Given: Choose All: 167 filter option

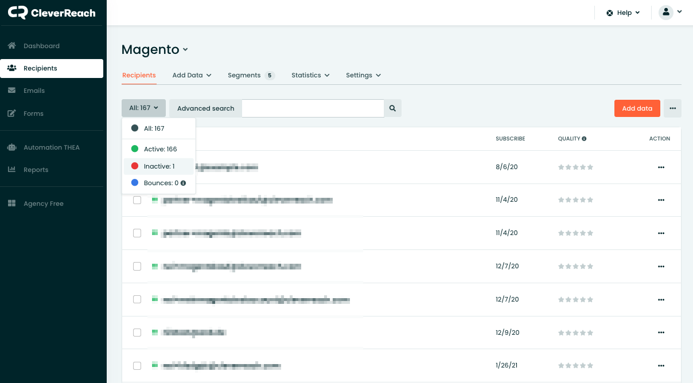Looking at the screenshot, I should (x=159, y=128).
